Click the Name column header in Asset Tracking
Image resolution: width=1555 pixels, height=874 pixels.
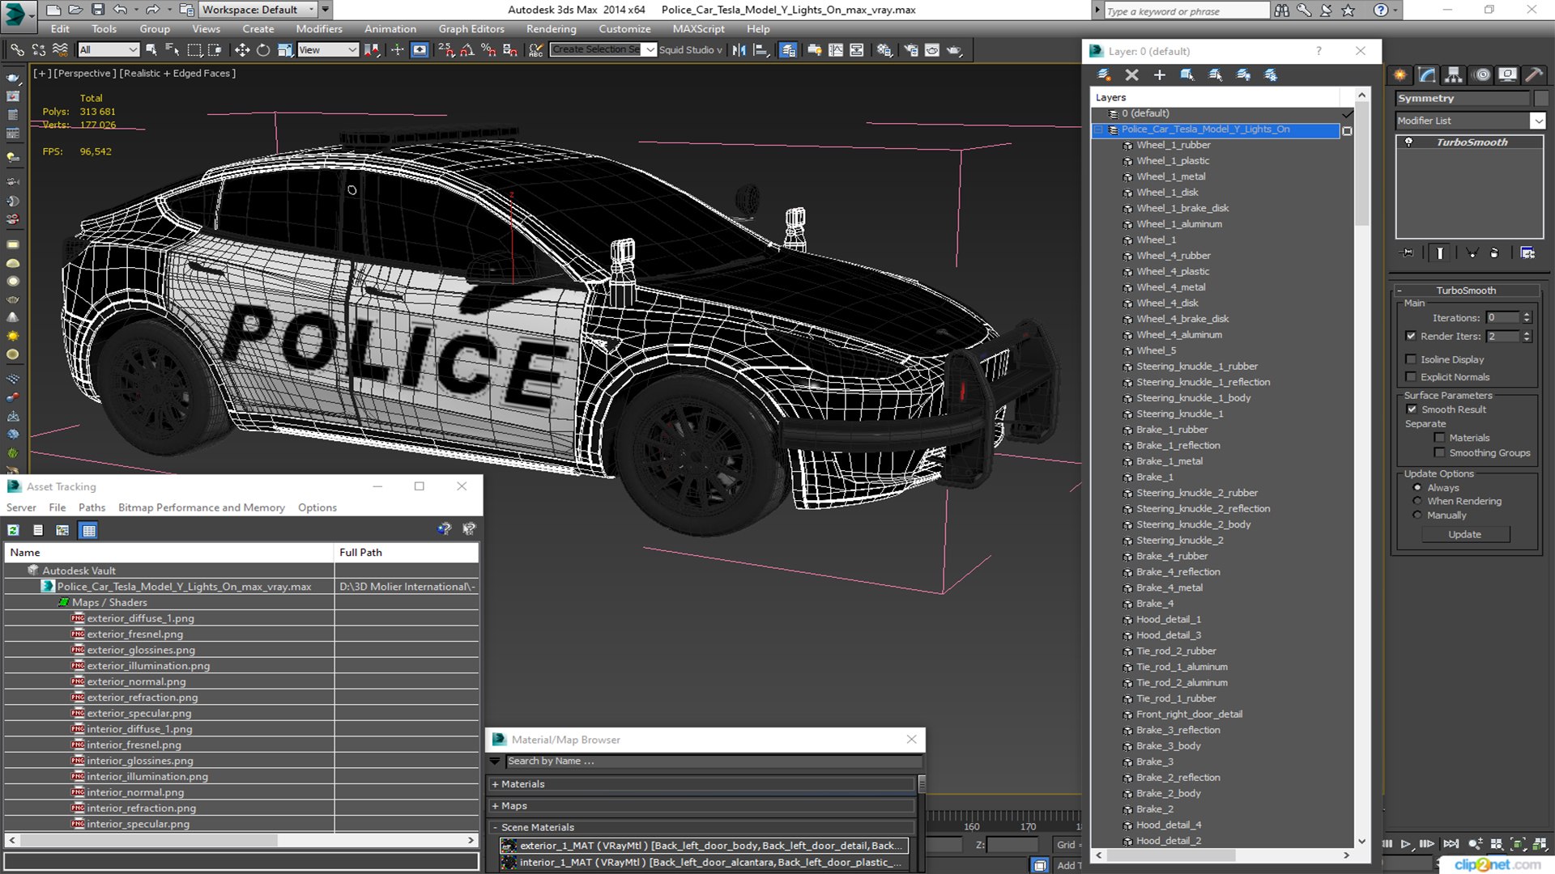point(169,552)
